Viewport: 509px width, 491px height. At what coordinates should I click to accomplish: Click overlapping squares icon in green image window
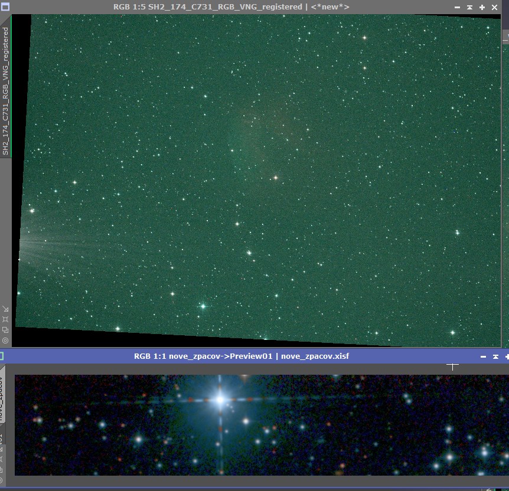pyautogui.click(x=5, y=330)
